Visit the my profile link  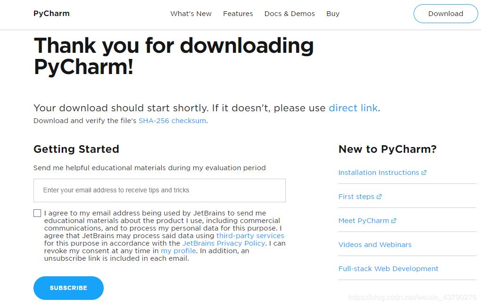click(178, 251)
